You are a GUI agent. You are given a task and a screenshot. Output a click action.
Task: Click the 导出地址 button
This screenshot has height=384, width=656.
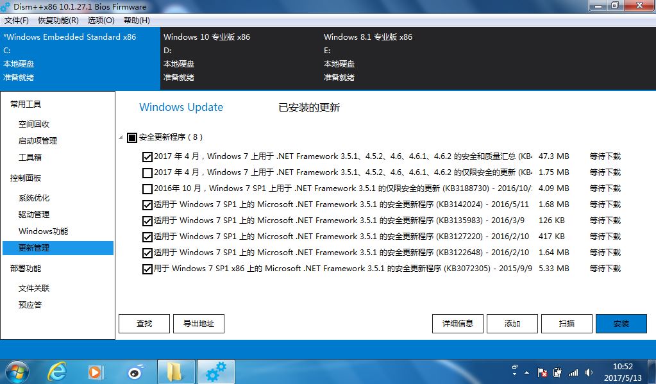click(x=199, y=324)
